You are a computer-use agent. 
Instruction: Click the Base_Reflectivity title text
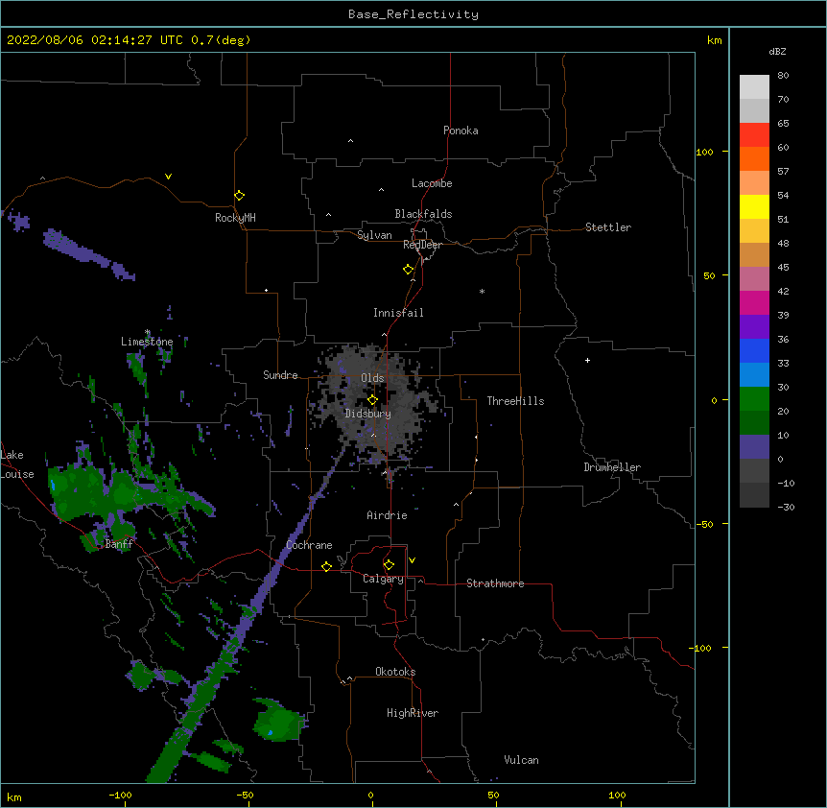click(413, 14)
